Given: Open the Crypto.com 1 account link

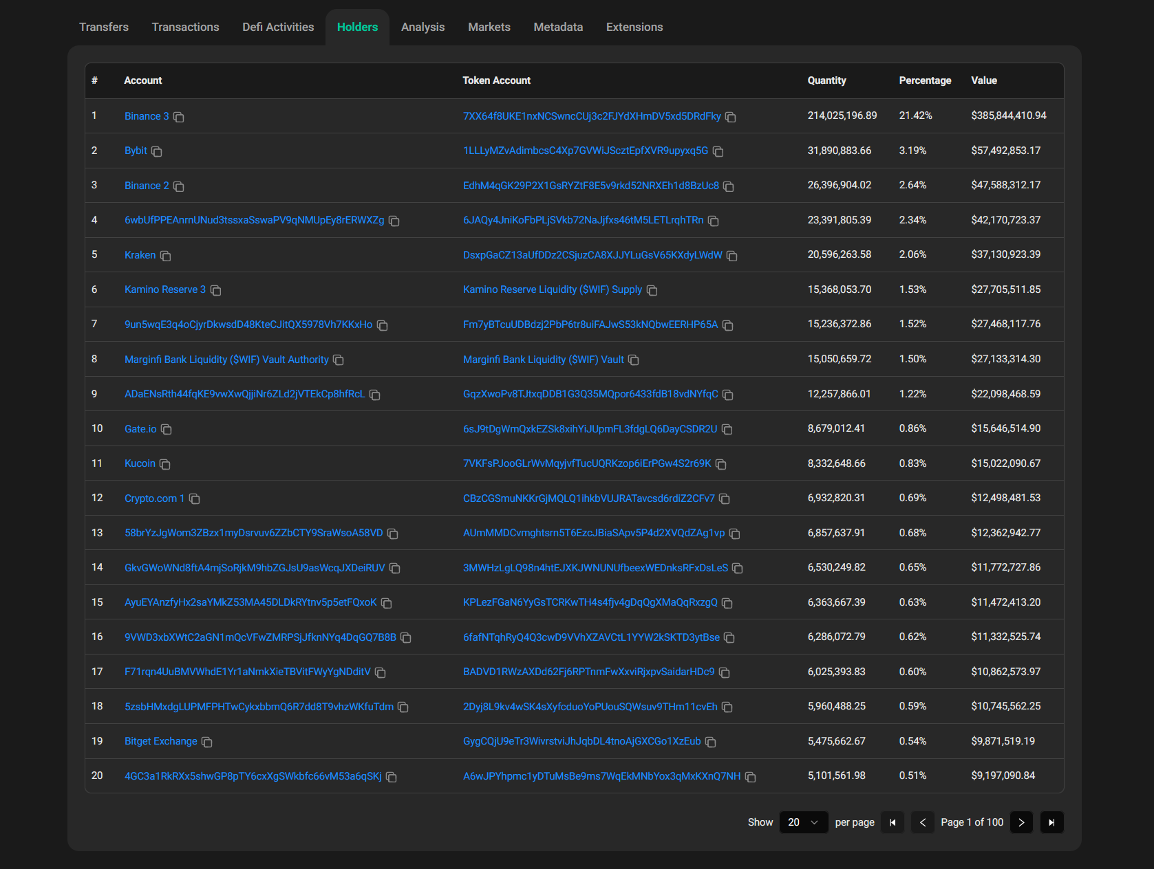Looking at the screenshot, I should click(155, 498).
